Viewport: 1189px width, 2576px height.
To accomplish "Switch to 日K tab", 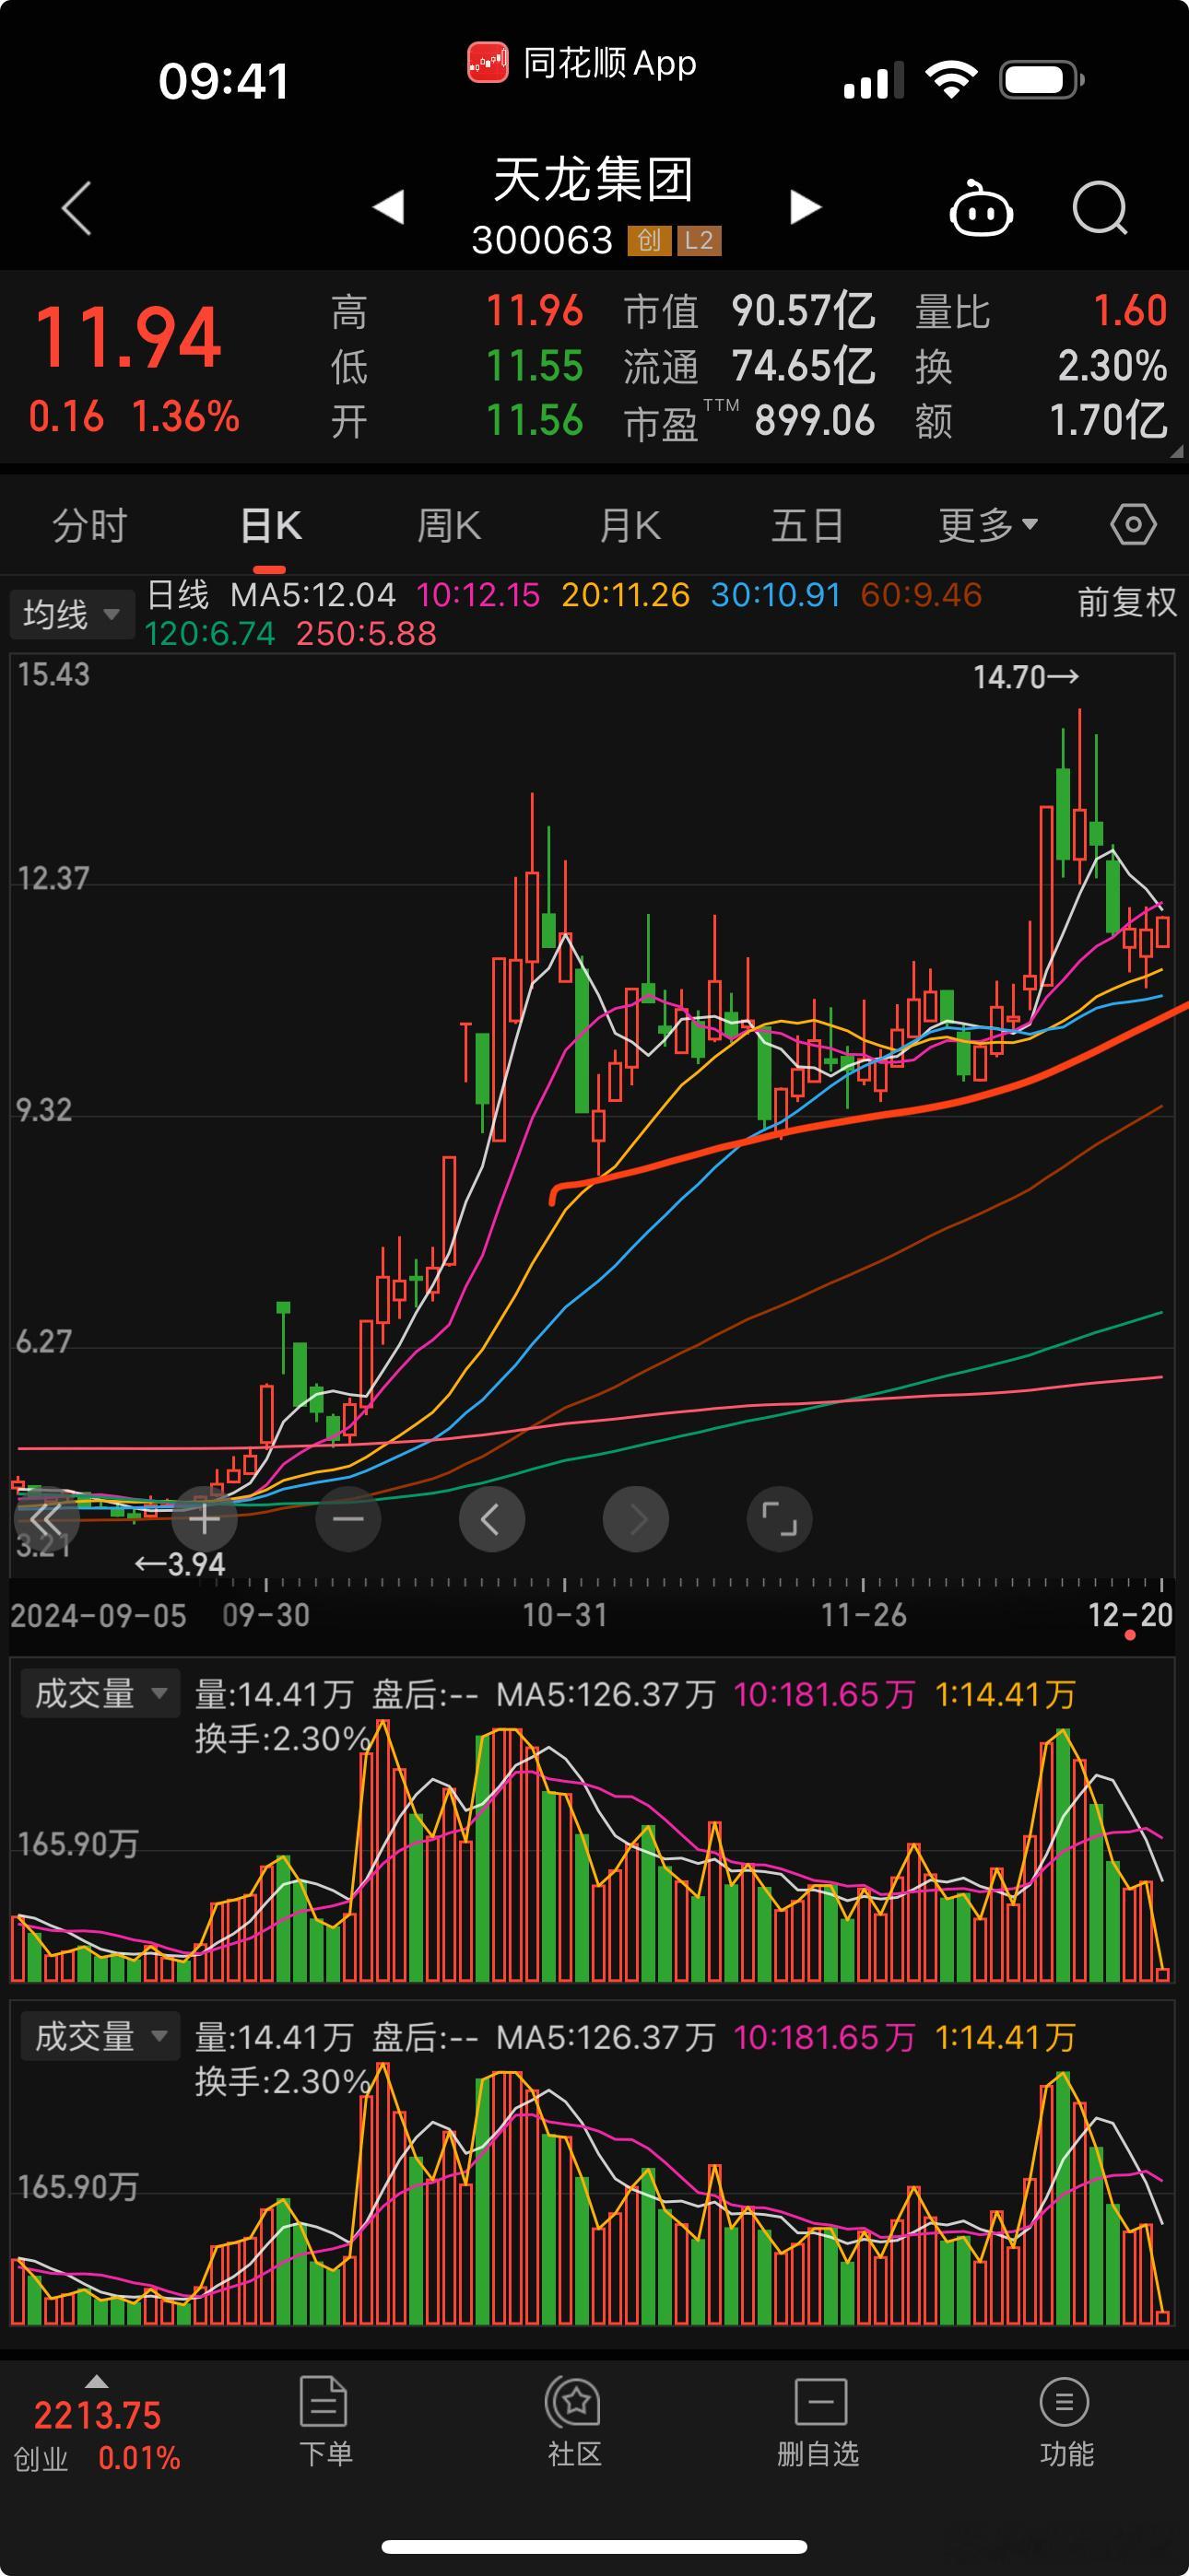I will pyautogui.click(x=270, y=525).
